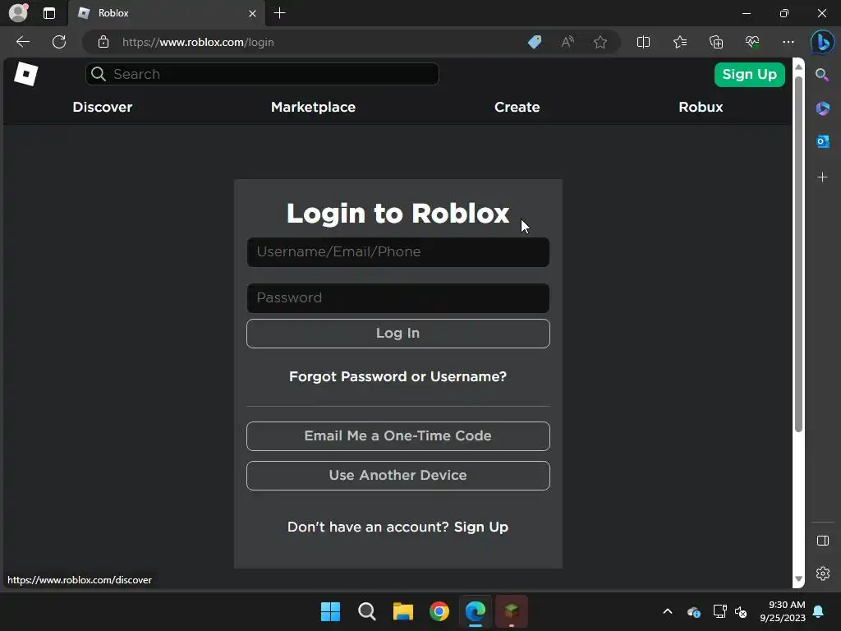The image size is (841, 631).
Task: Customize sidebar with the plus icon
Action: click(822, 177)
